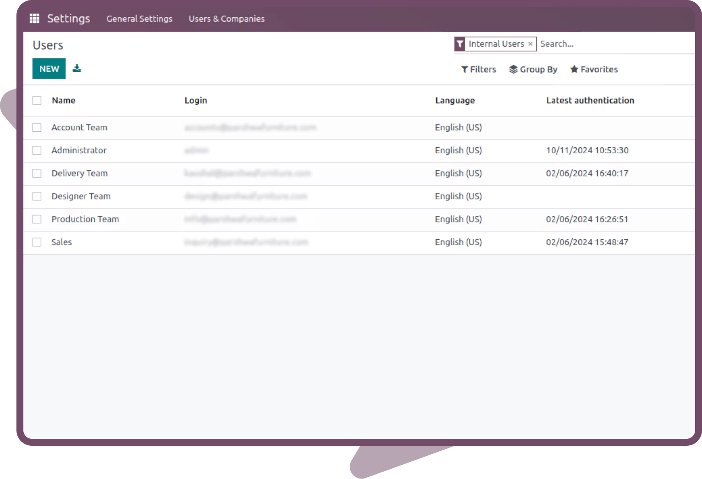The width and height of the screenshot is (702, 479).
Task: Select the Sales user checkbox
Action: click(x=37, y=242)
